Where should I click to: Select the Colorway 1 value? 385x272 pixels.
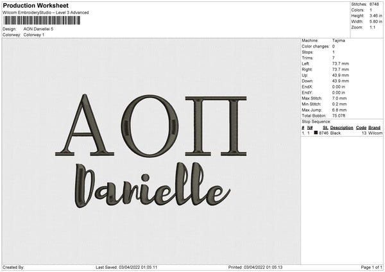point(34,35)
